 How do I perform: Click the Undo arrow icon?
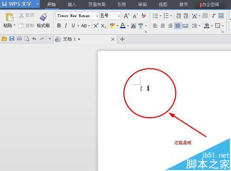(34, 39)
